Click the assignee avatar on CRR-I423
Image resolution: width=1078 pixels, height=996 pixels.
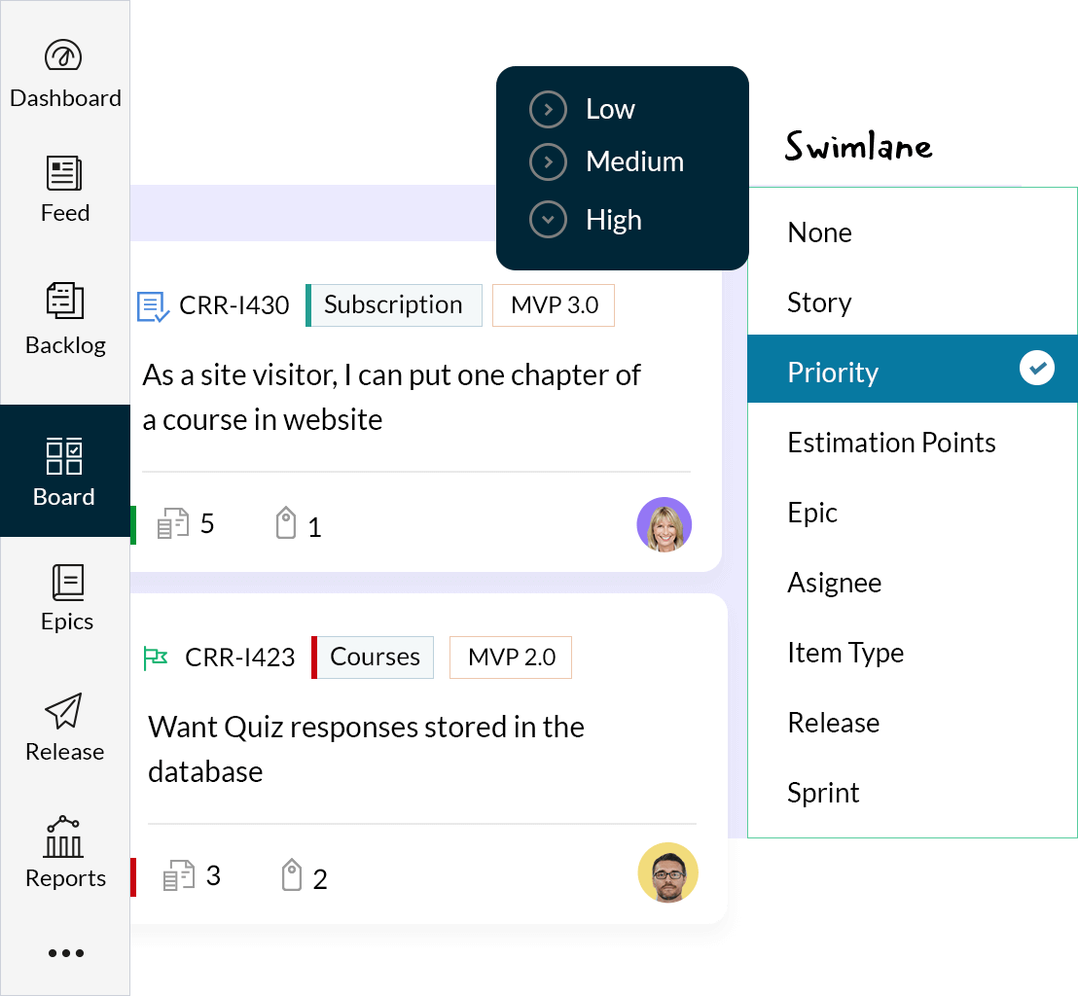[x=667, y=872]
